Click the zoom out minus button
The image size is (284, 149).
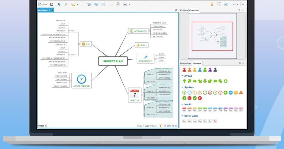click(165, 126)
